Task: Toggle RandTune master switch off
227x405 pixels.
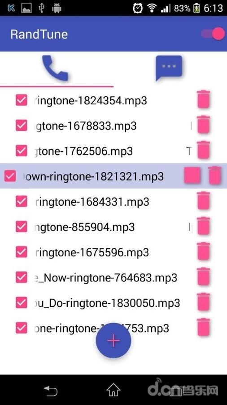Action: 213,34
